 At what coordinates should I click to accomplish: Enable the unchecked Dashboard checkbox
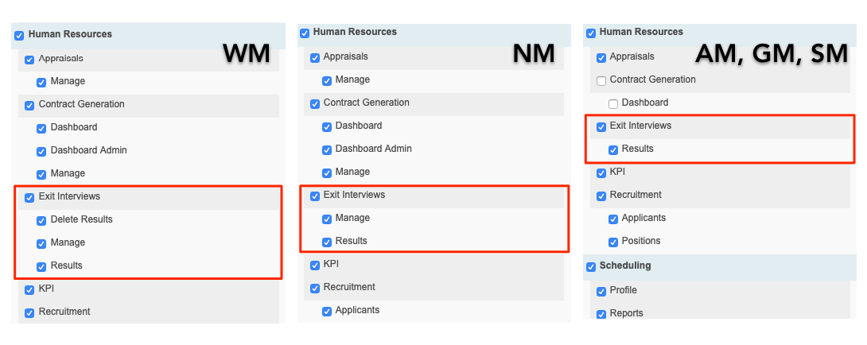613,104
